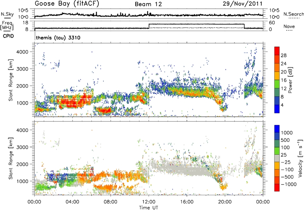
Task: Click the "500" Velocity colorbar tick label
Action: pyautogui.click(x=286, y=140)
